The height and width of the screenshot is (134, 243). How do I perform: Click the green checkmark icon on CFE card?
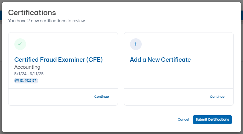pyautogui.click(x=20, y=44)
